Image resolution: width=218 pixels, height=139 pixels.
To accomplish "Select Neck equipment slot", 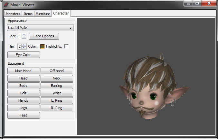I will coord(57,78).
